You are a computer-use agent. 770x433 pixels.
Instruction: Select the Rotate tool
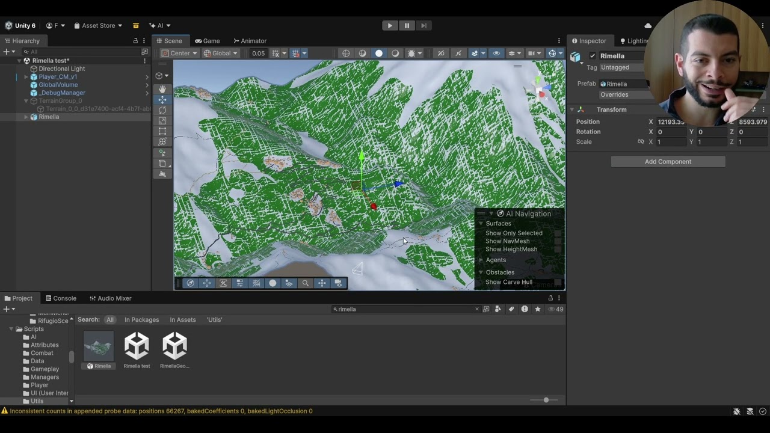tap(162, 111)
